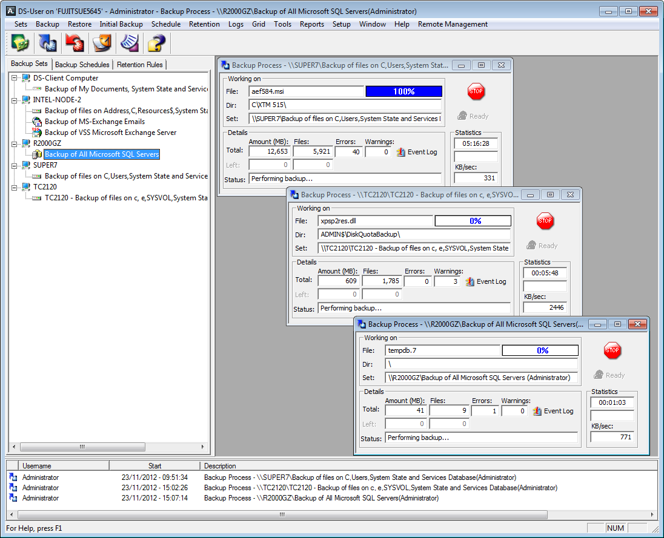The image size is (664, 538).
Task: Stop the TC2120 backup process
Action: point(545,221)
